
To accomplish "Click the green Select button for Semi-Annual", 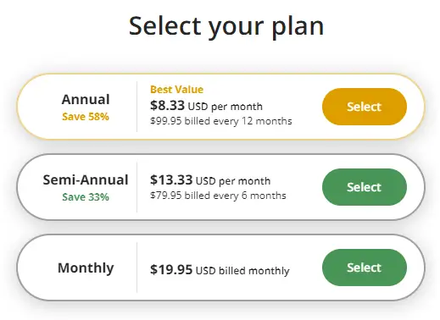I will coord(365,187).
